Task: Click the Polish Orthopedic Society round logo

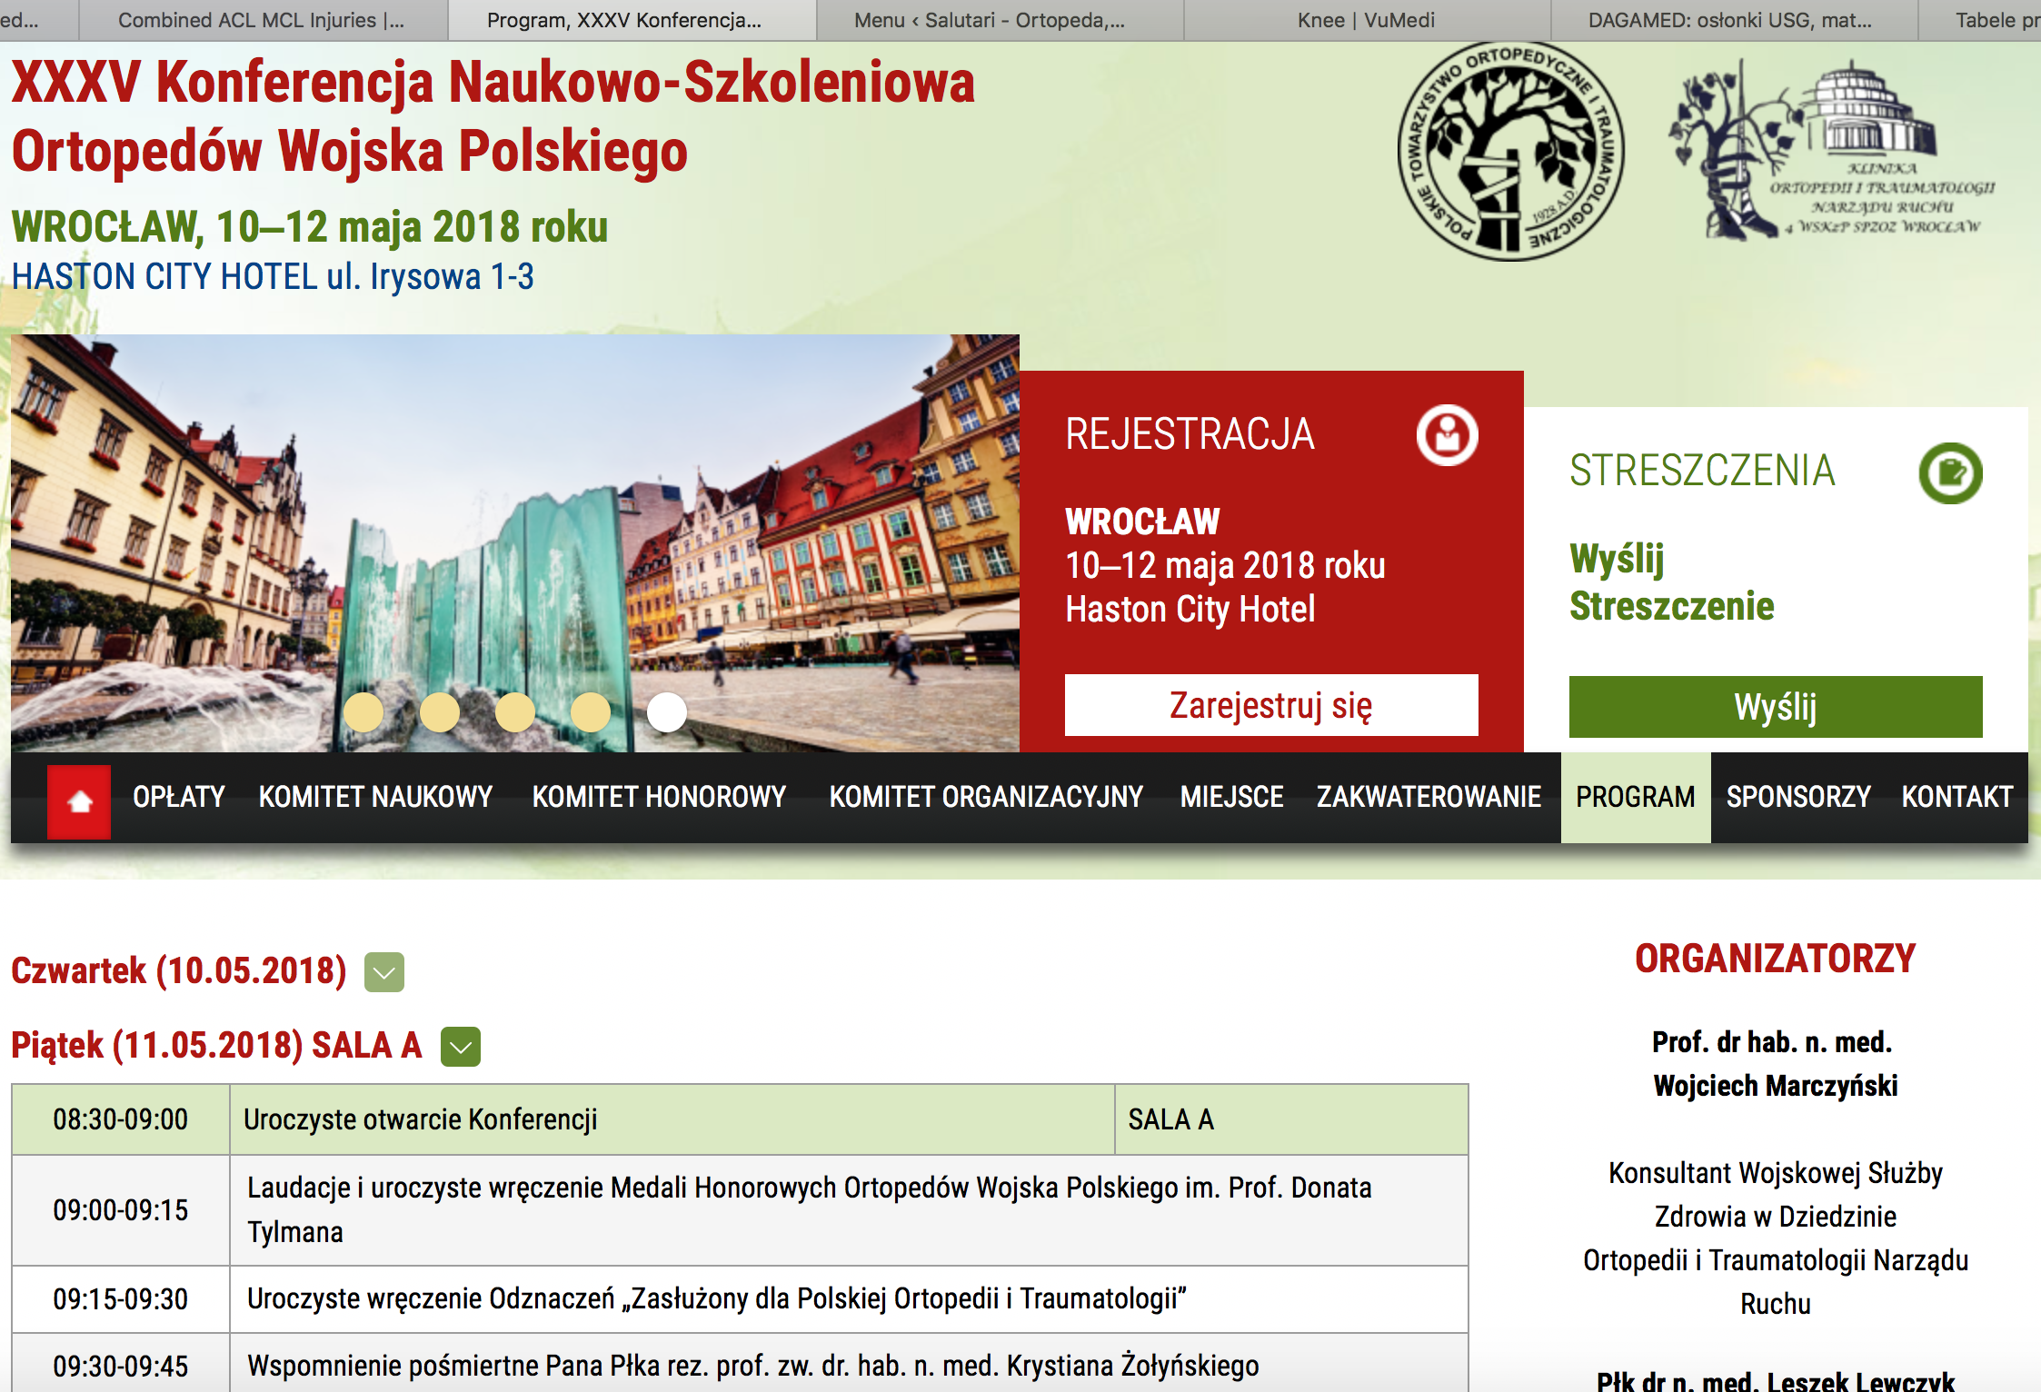Action: click(x=1510, y=152)
